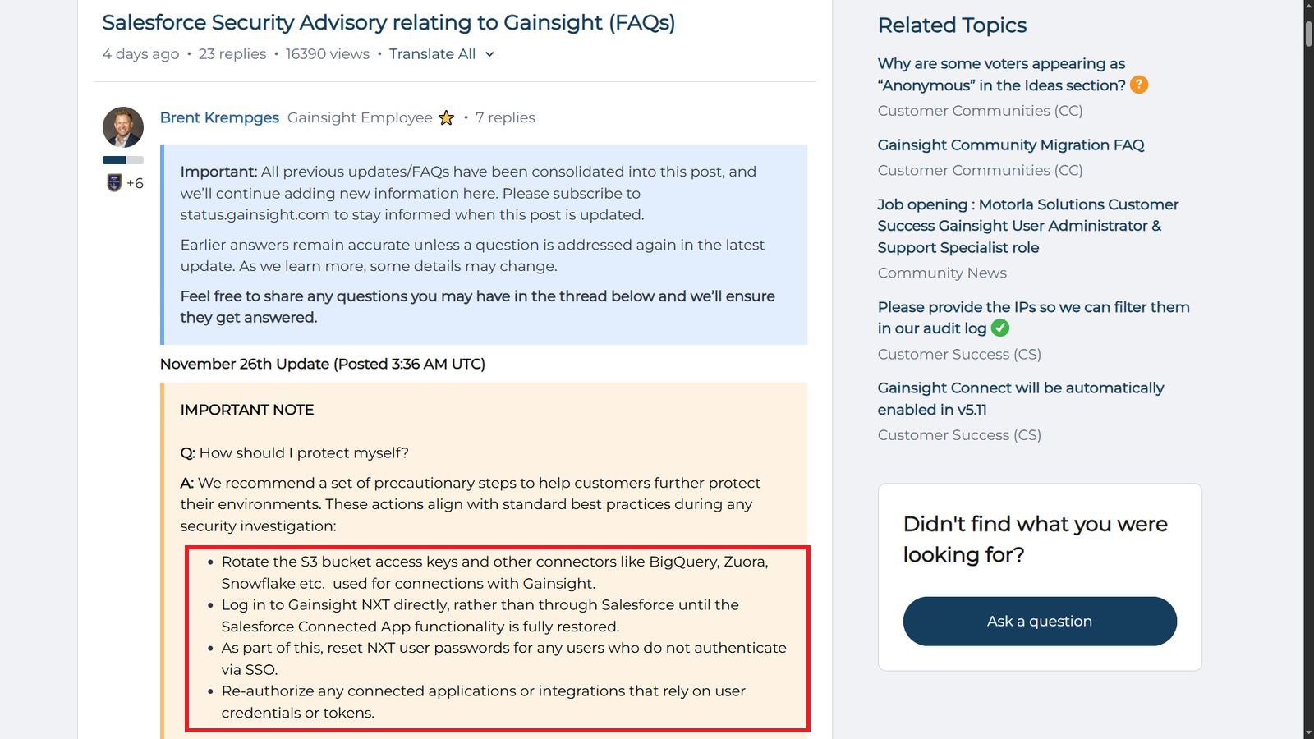The width and height of the screenshot is (1314, 739).
Task: Click the page scrollbar down arrow
Action: [1308, 732]
